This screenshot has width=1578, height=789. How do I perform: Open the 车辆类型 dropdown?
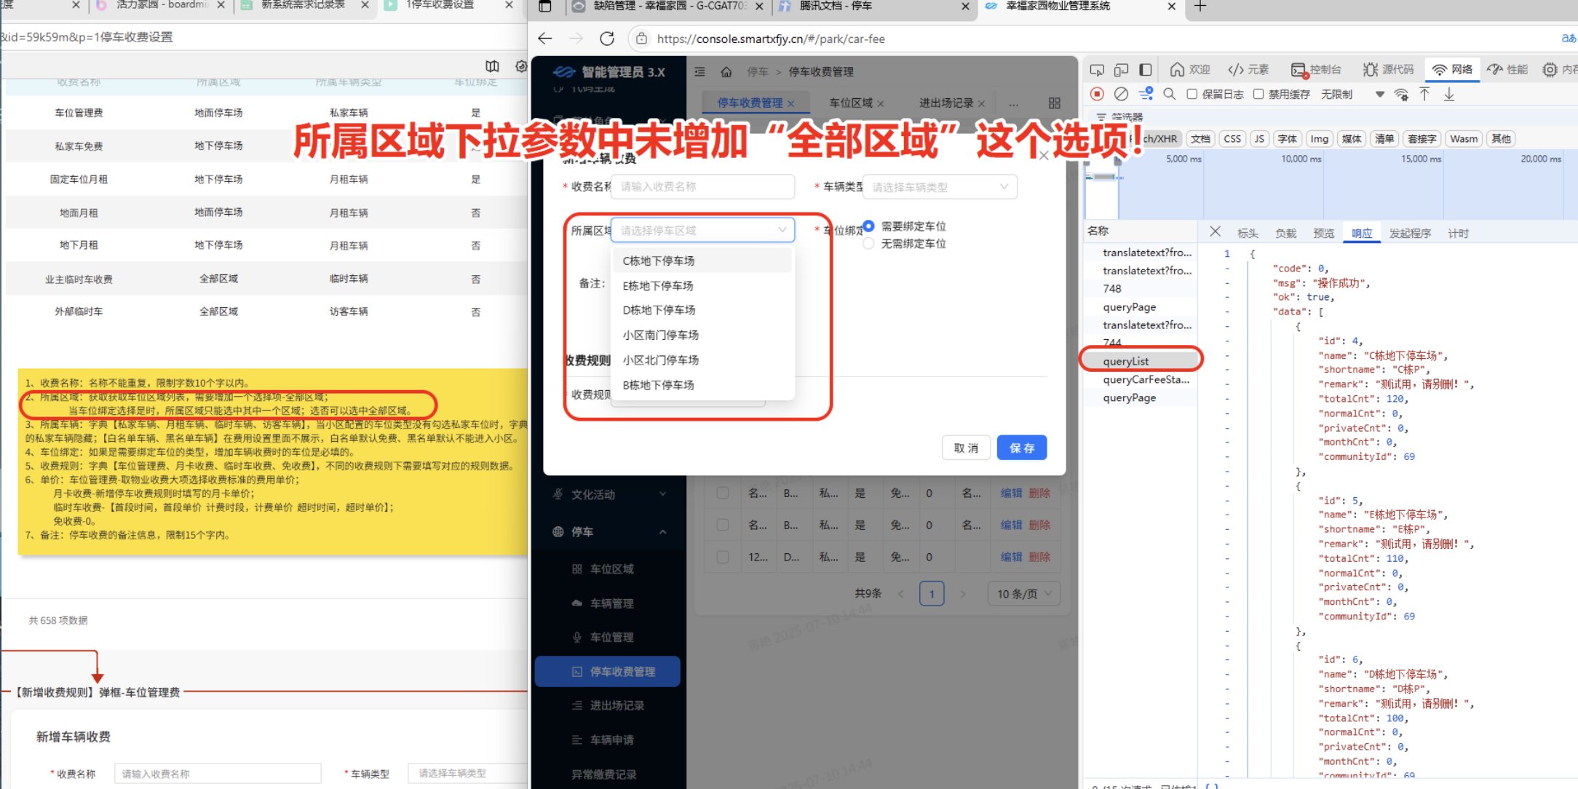coord(939,187)
